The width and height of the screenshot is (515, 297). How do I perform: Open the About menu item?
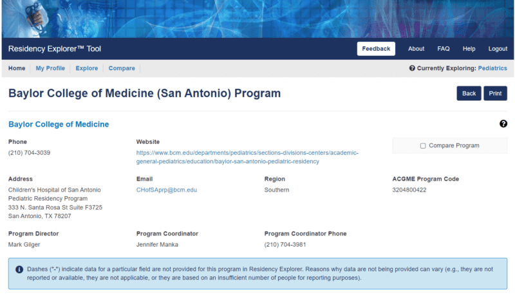[417, 49]
